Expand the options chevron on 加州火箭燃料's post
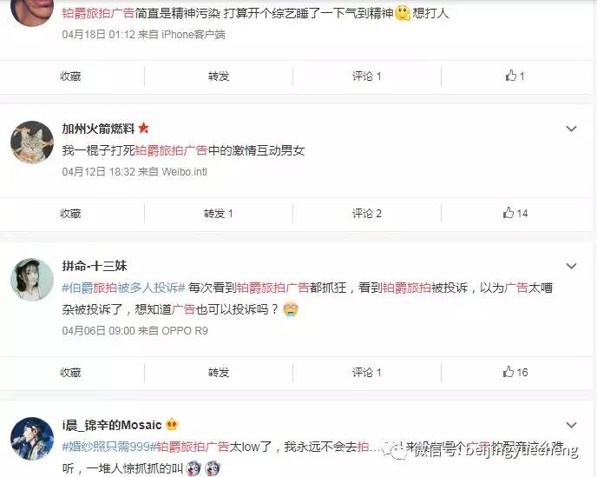Screen dimensions: 597x477 pos(571,129)
